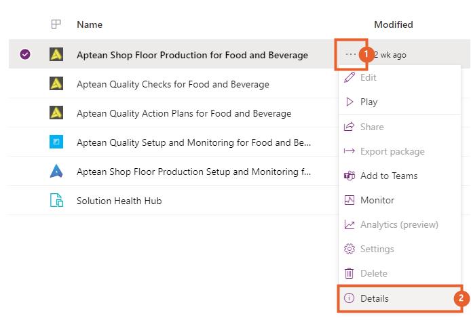Sort by the Name column header
This screenshot has width=471, height=320.
click(90, 24)
